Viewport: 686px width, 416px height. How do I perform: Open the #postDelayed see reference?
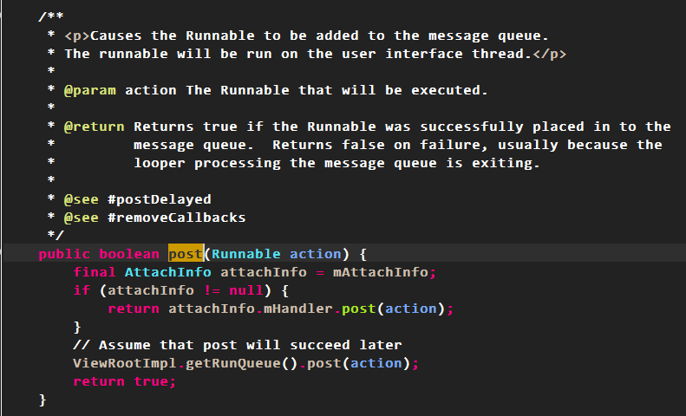[x=160, y=199]
